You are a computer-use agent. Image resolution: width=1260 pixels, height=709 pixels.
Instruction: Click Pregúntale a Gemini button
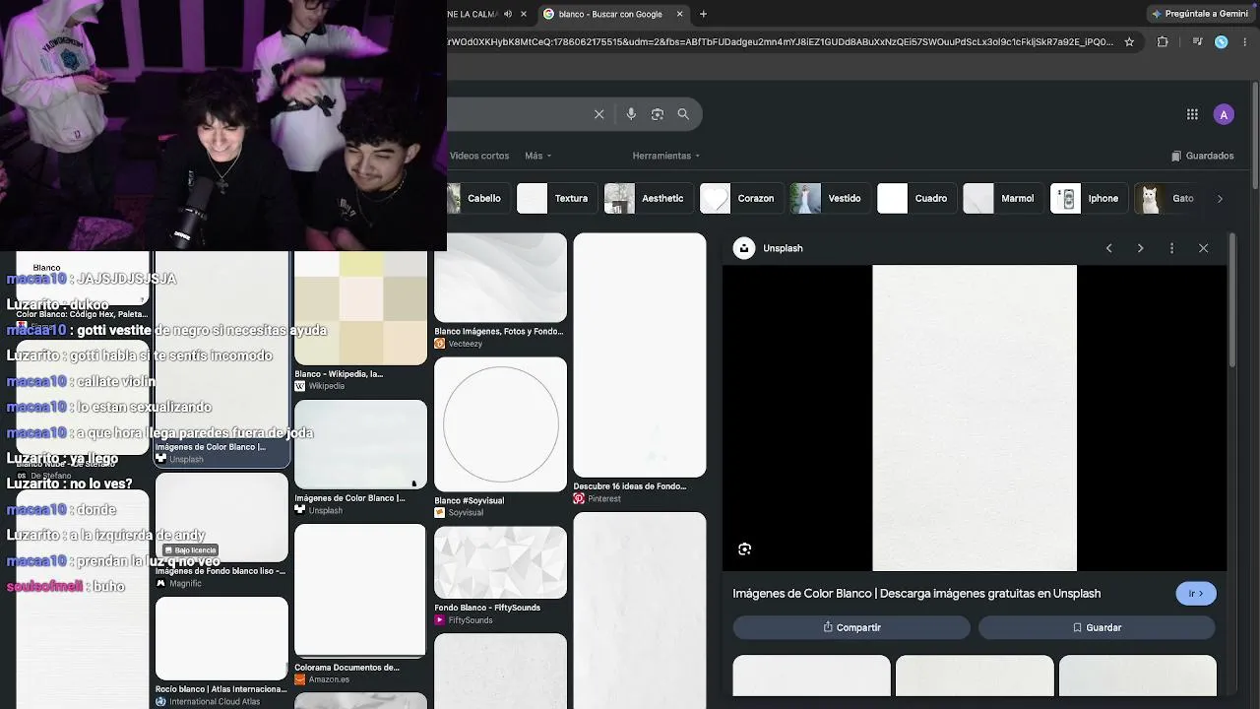1199,14
